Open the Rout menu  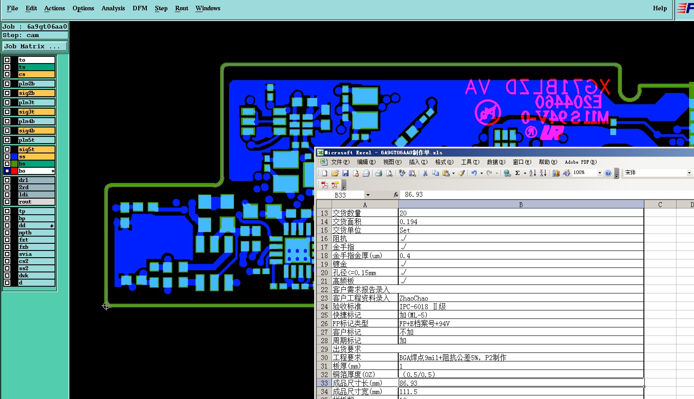[182, 8]
